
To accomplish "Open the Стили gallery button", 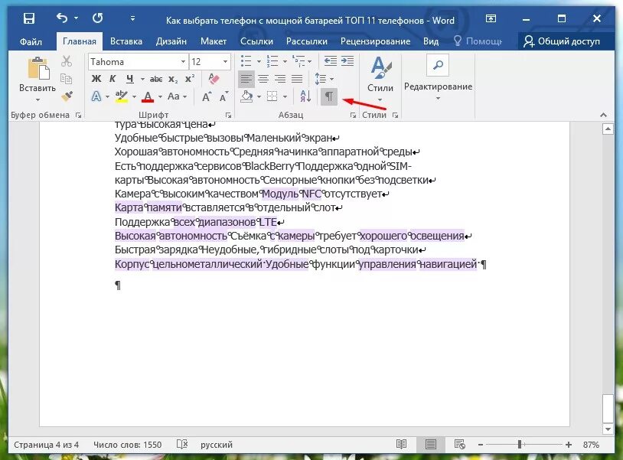I will click(380, 79).
